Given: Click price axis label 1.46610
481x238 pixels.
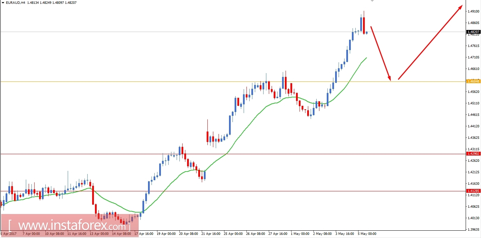Looking at the screenshot, I should (473, 69).
